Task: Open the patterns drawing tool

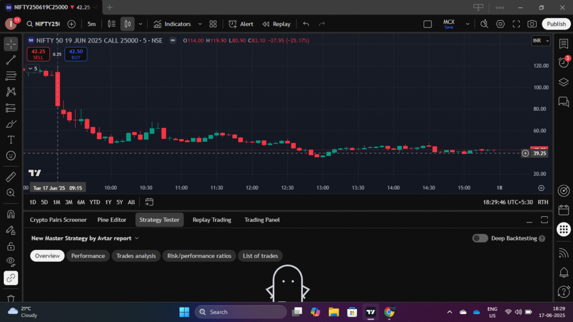Action: point(11,92)
